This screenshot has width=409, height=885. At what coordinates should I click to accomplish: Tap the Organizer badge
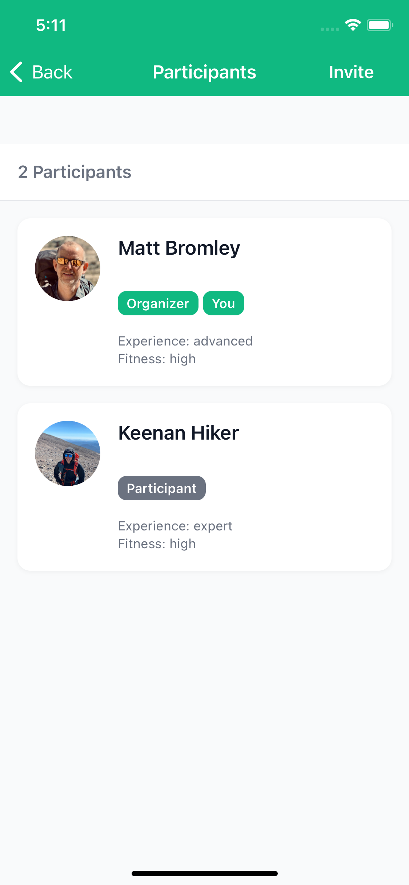coord(158,303)
